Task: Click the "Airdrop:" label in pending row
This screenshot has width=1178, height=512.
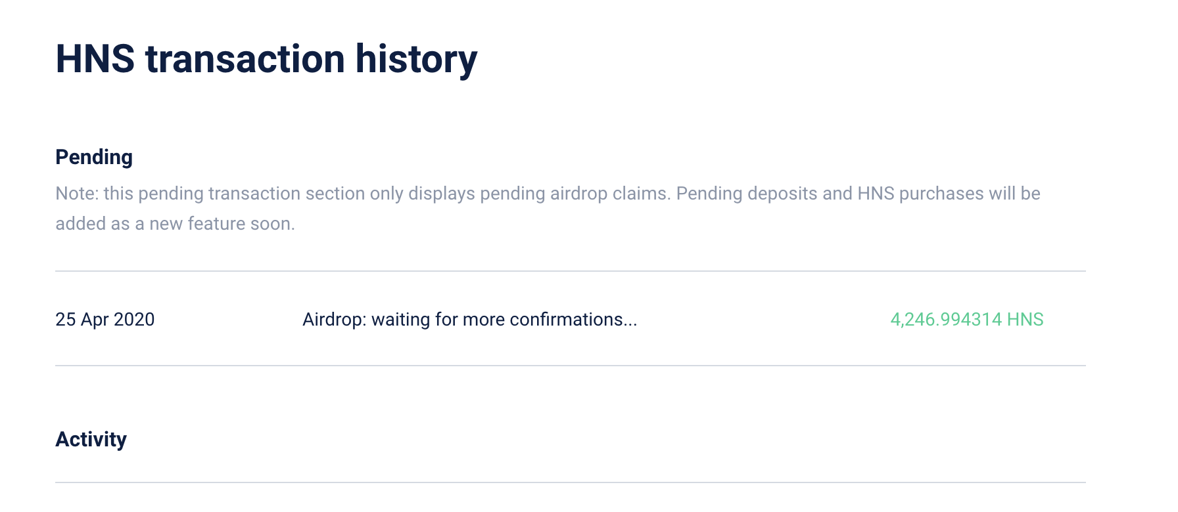Action: pos(334,320)
